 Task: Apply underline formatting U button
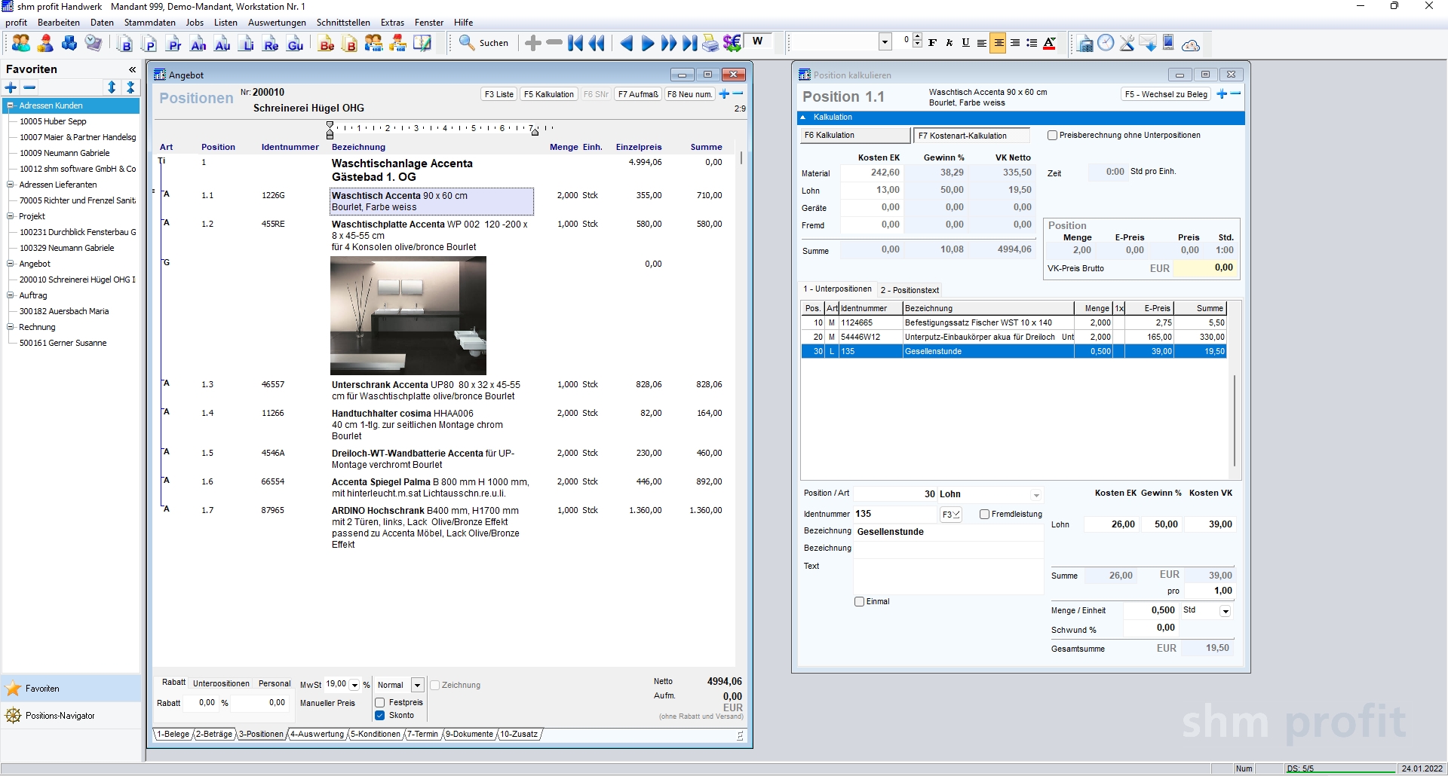click(965, 43)
